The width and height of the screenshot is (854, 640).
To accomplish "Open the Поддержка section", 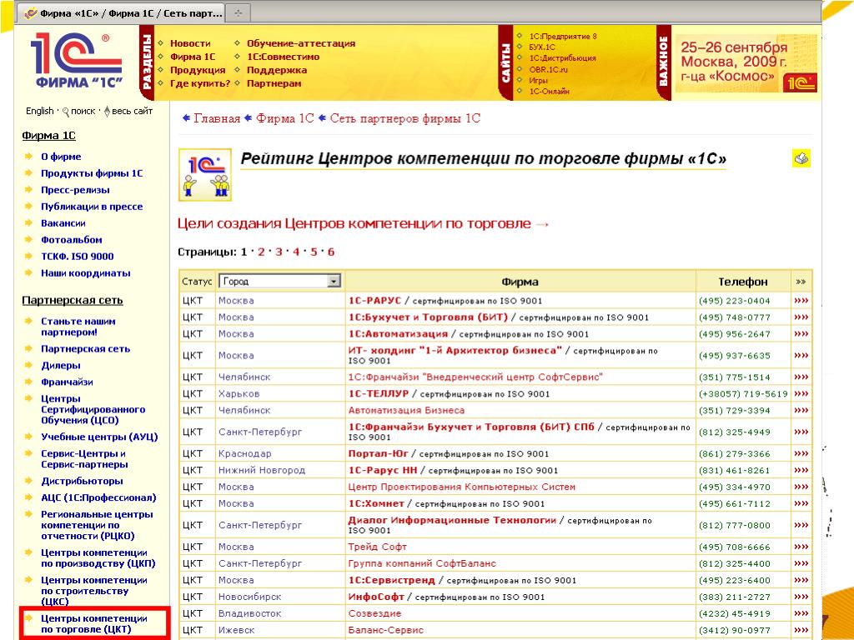I will point(277,70).
